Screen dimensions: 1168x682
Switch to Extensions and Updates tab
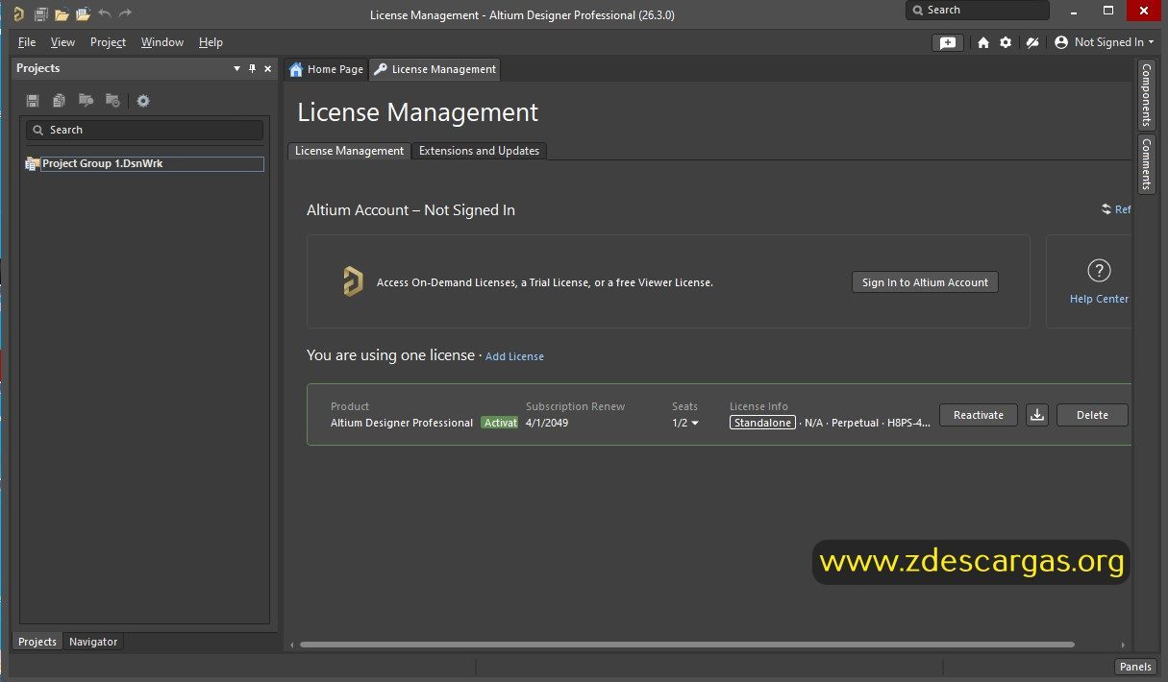point(479,151)
